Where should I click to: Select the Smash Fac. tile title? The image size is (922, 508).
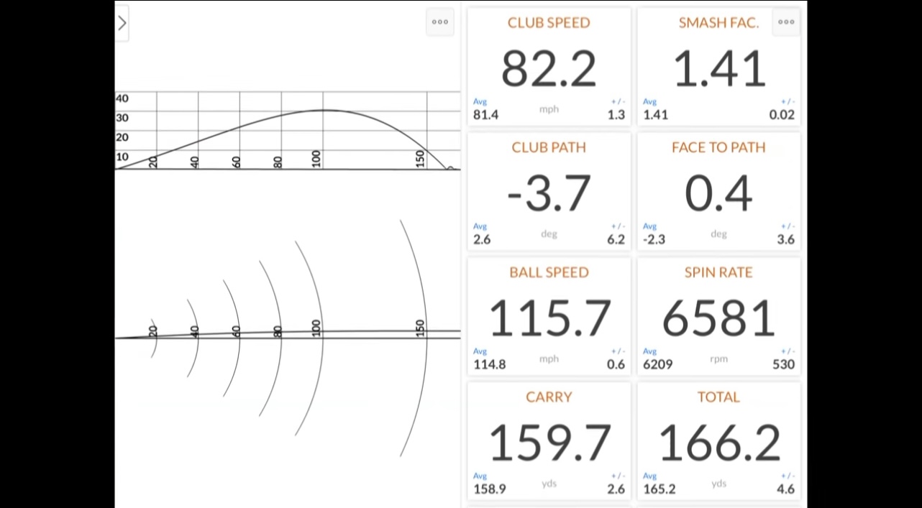[718, 23]
